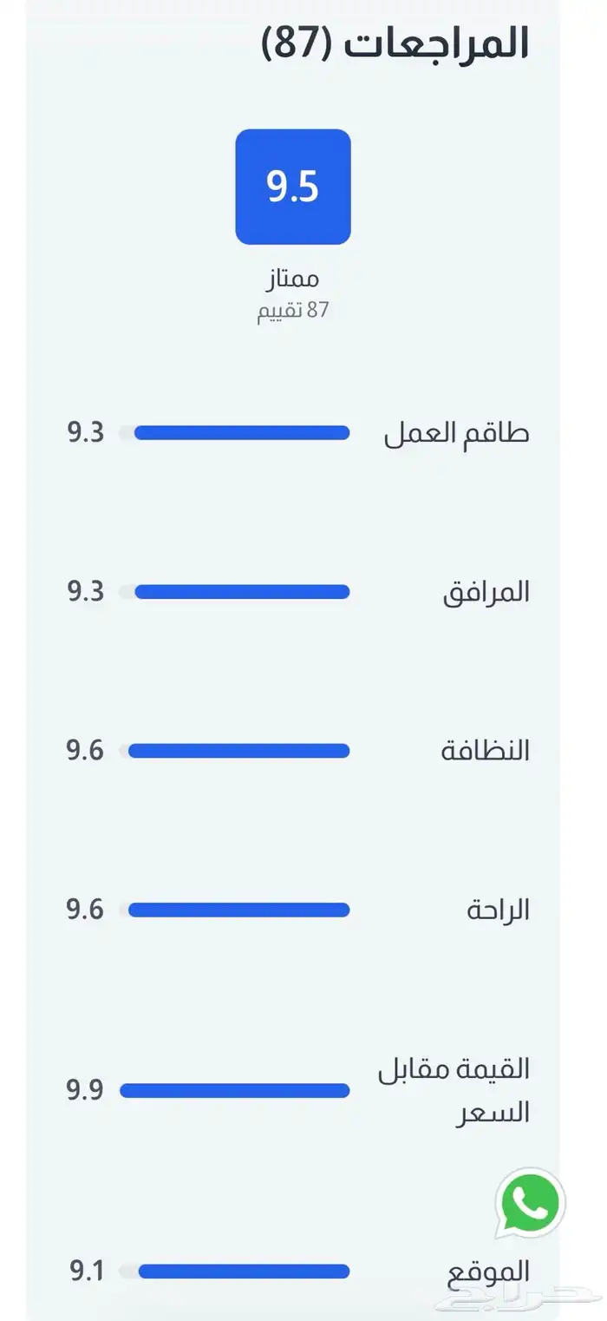Select the طاقم العمل category label
The width and height of the screenshot is (607, 1321).
pyautogui.click(x=456, y=433)
